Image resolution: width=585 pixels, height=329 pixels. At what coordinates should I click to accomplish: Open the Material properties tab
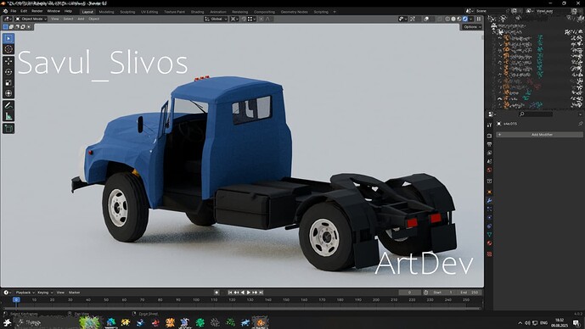(489, 243)
